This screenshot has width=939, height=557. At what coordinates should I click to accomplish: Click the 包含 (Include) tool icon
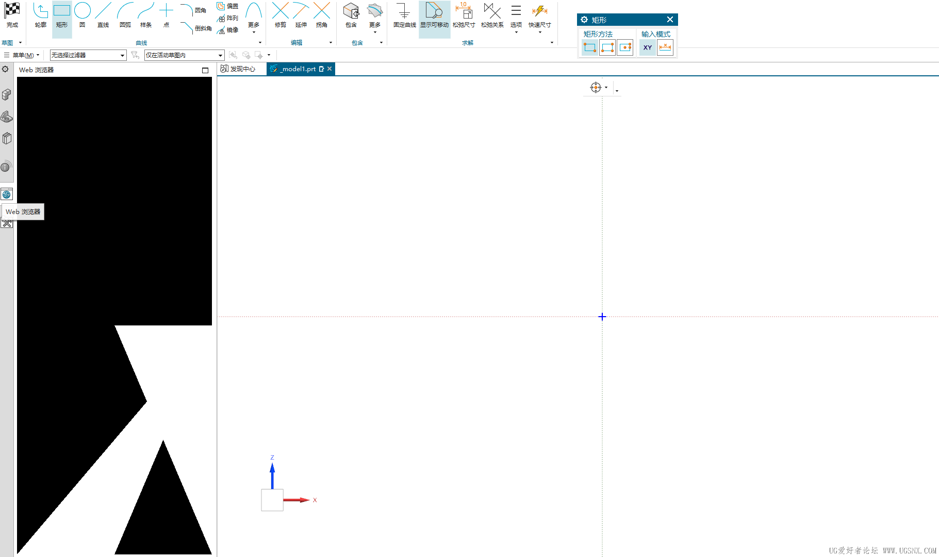click(351, 15)
